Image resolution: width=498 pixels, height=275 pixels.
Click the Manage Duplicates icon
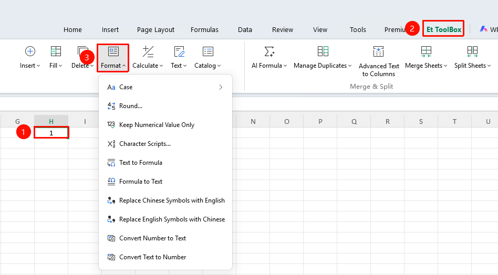pyautogui.click(x=323, y=51)
